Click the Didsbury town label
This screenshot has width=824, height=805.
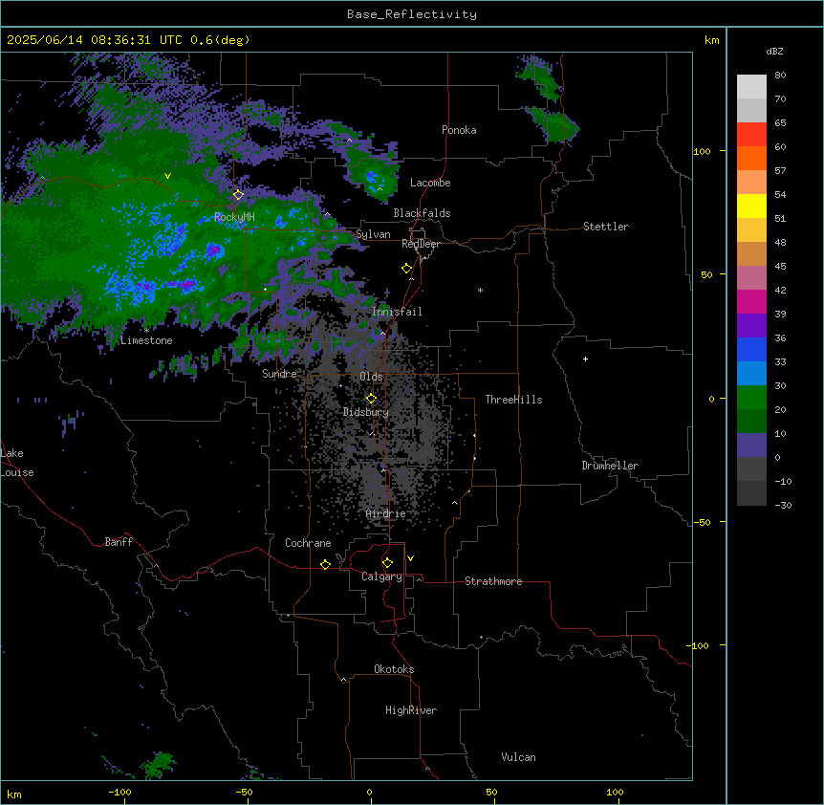click(365, 412)
